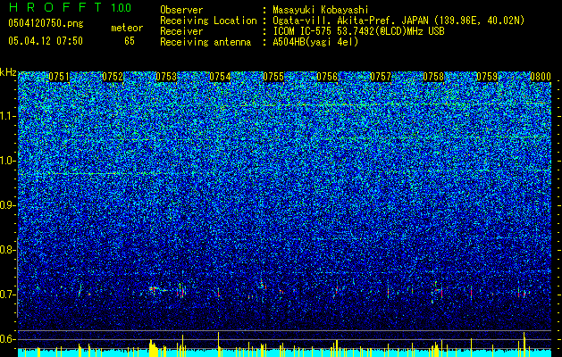
Task: Click the ICOM IC-575 receiver value
Action: [x=359, y=31]
